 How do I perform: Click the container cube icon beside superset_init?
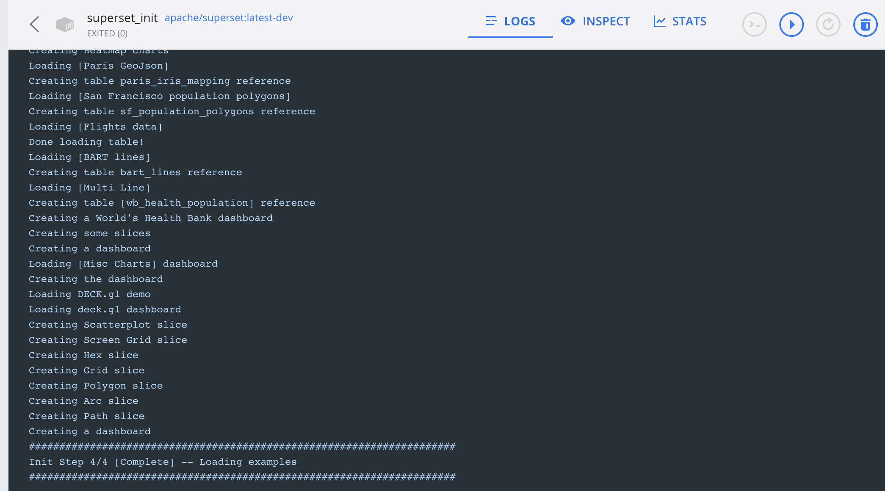65,24
